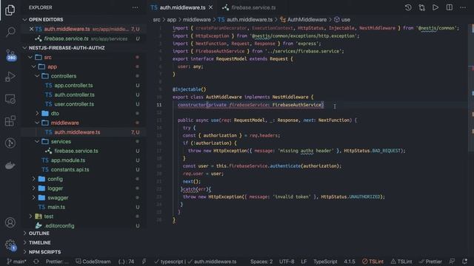Click the feedback icon in status bar
This screenshot has width=474, height=266.
(452, 262)
